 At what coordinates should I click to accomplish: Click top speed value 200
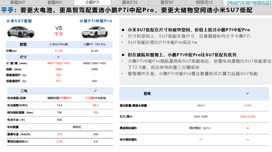click(96, 134)
